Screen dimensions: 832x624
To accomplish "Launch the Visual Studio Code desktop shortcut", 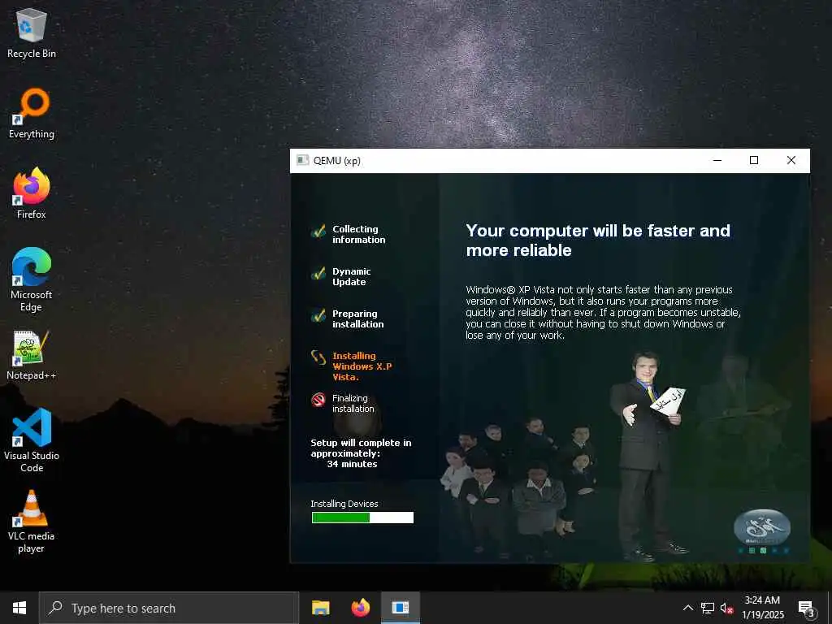I will [32, 441].
